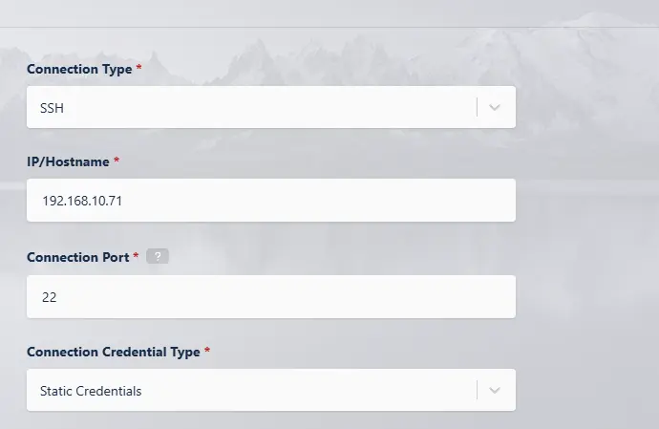Click the red asterisk after Connection Type
659x429 pixels.
click(x=139, y=69)
